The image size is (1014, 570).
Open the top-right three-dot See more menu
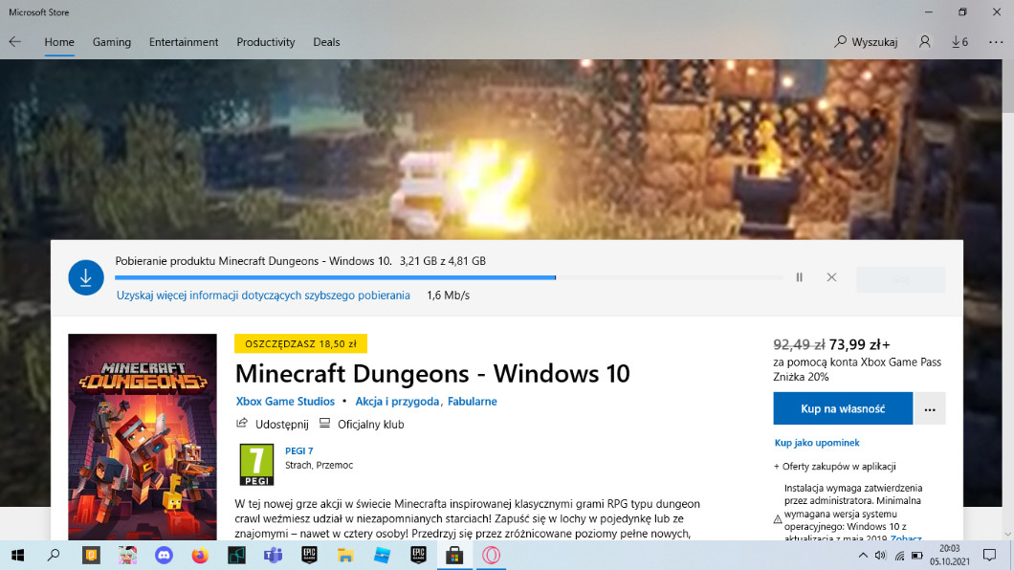tap(996, 42)
